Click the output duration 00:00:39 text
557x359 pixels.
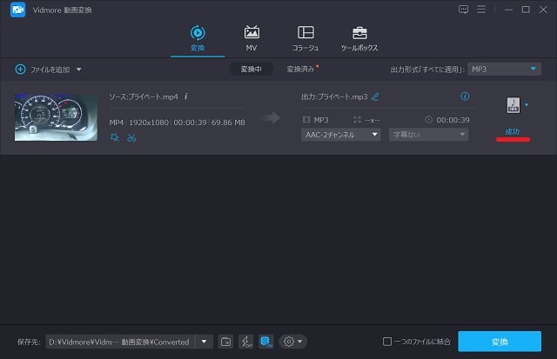453,120
